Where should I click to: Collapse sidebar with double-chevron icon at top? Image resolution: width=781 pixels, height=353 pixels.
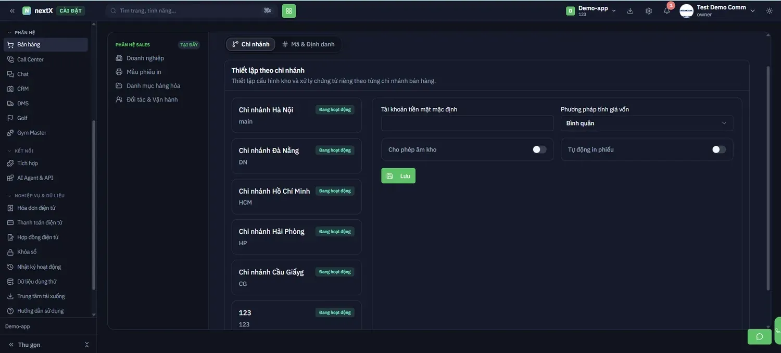12,11
